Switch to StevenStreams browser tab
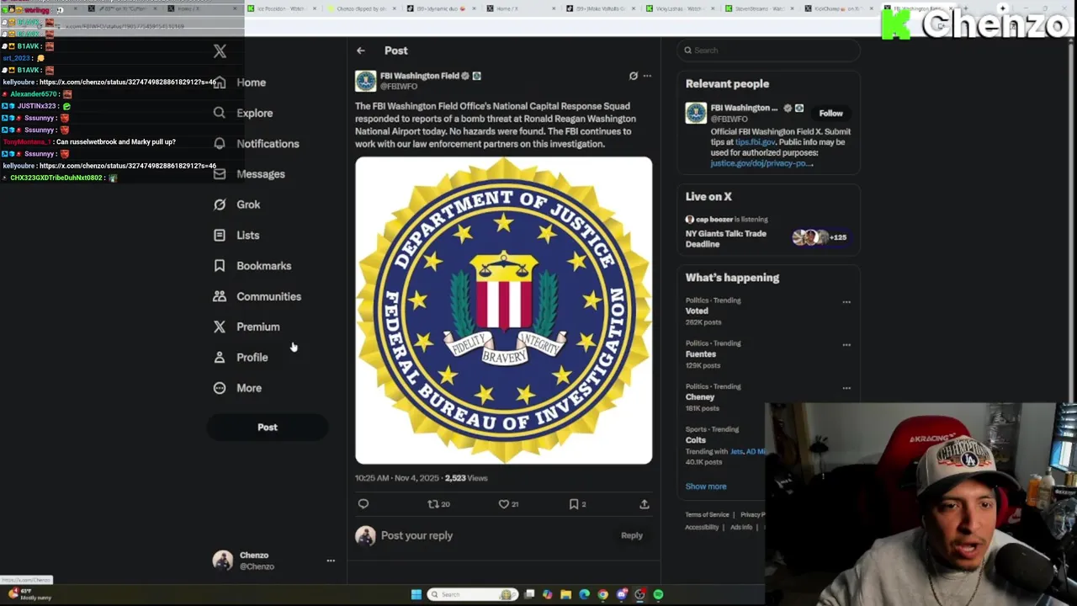This screenshot has width=1077, height=606. point(760,8)
